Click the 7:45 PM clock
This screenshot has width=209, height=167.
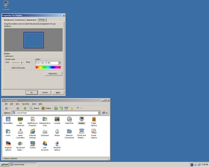pyautogui.click(x=205, y=165)
